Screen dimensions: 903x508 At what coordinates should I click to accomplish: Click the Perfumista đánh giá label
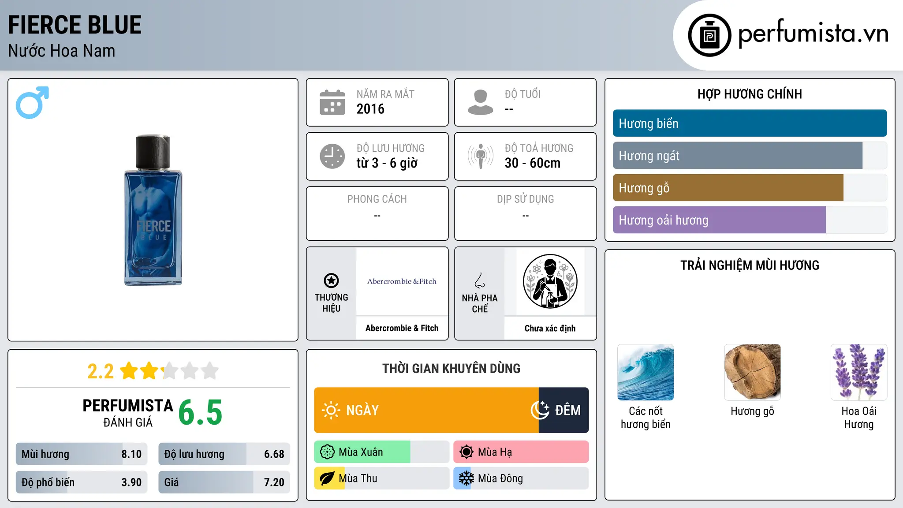pos(128,413)
